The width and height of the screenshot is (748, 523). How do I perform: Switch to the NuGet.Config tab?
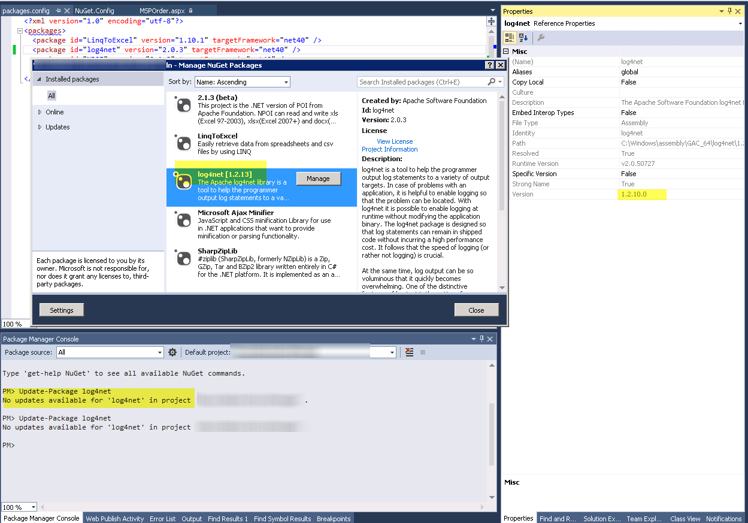click(x=94, y=11)
